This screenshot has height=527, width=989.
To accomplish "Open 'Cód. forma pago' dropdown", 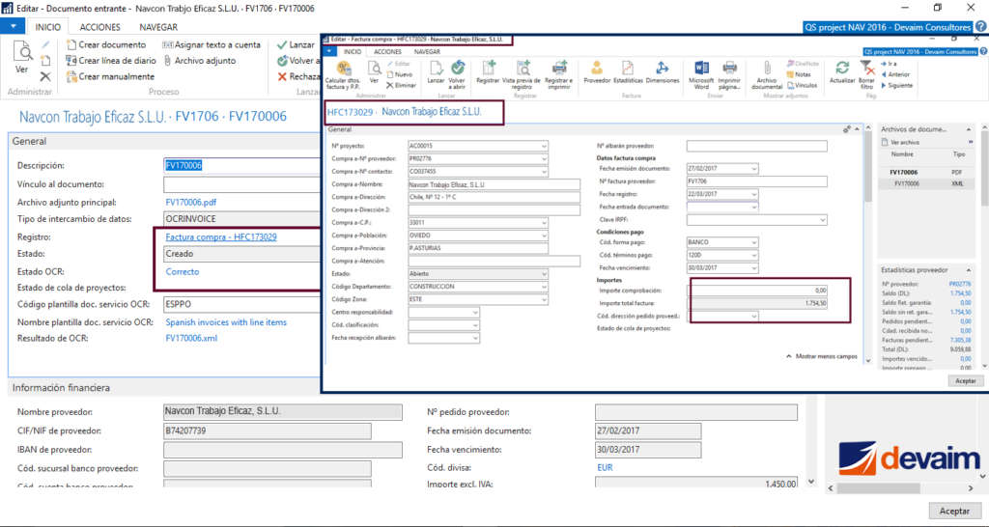I will pyautogui.click(x=753, y=242).
